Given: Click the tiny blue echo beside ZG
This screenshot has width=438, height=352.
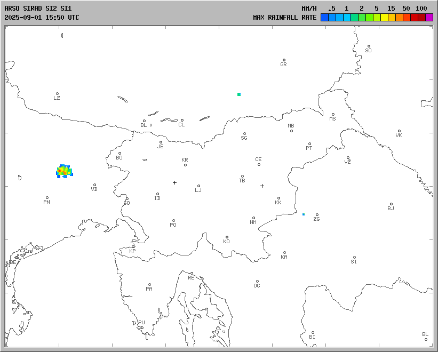Looking at the screenshot, I should (304, 214).
